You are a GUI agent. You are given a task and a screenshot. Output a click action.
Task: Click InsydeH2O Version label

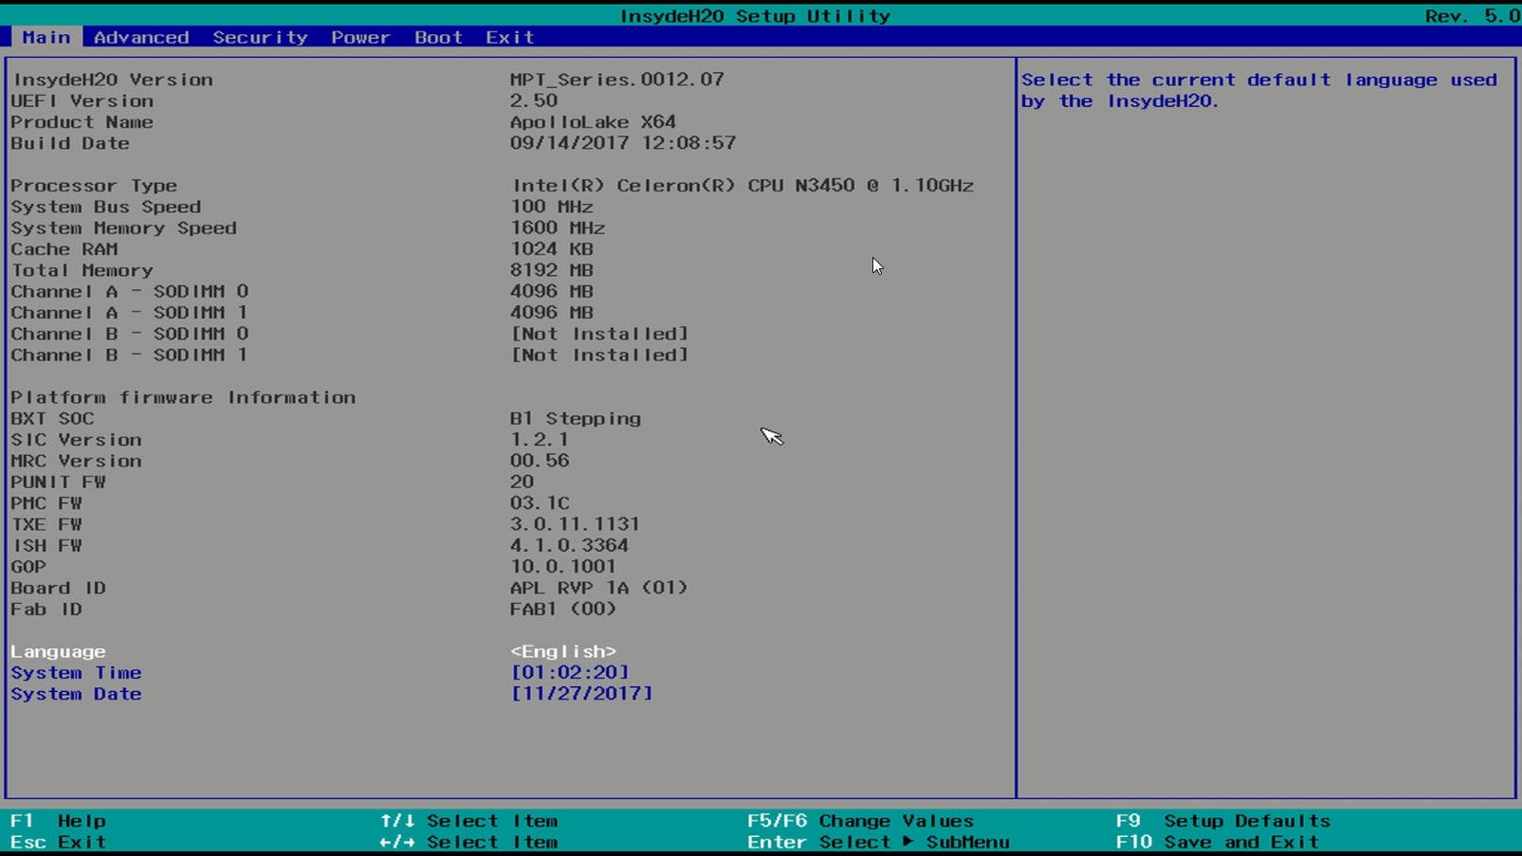tap(112, 80)
